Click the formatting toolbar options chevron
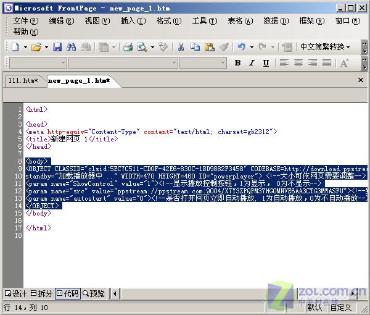This screenshot has height=315, width=370. click(364, 63)
